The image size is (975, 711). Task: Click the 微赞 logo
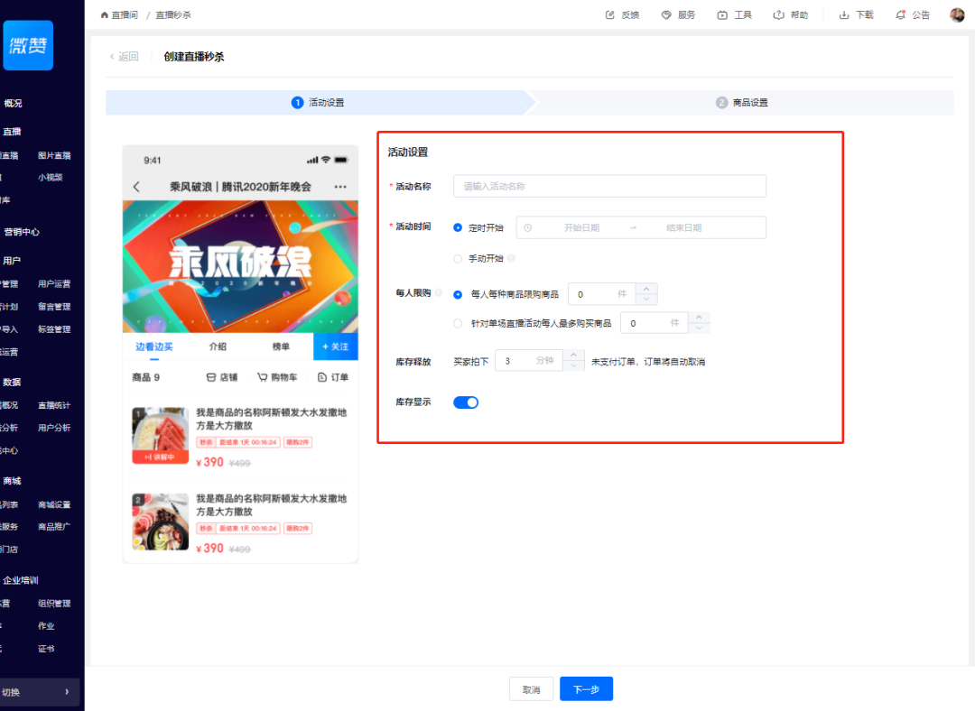(28, 45)
